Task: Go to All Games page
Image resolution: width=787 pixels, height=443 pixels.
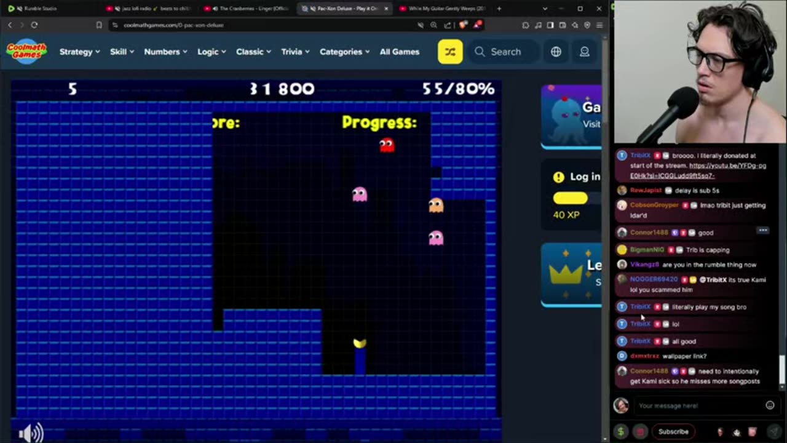Action: click(x=400, y=52)
